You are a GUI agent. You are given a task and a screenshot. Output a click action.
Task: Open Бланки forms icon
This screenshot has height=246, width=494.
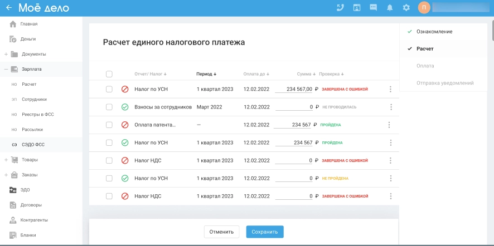[13, 235]
